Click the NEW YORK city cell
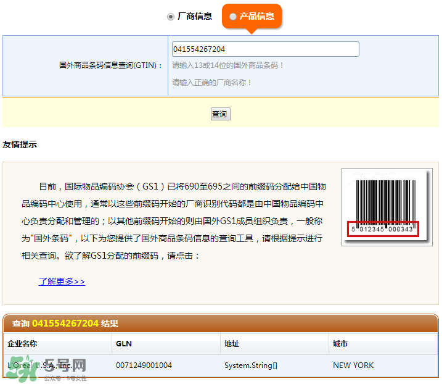 tap(353, 365)
